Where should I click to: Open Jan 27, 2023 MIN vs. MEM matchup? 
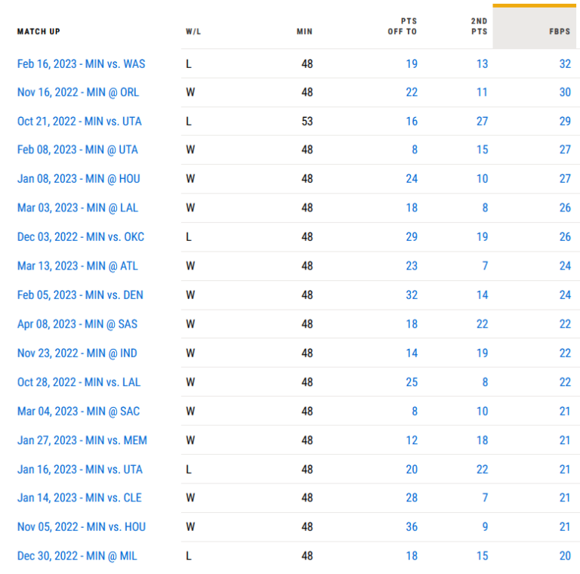(82, 440)
